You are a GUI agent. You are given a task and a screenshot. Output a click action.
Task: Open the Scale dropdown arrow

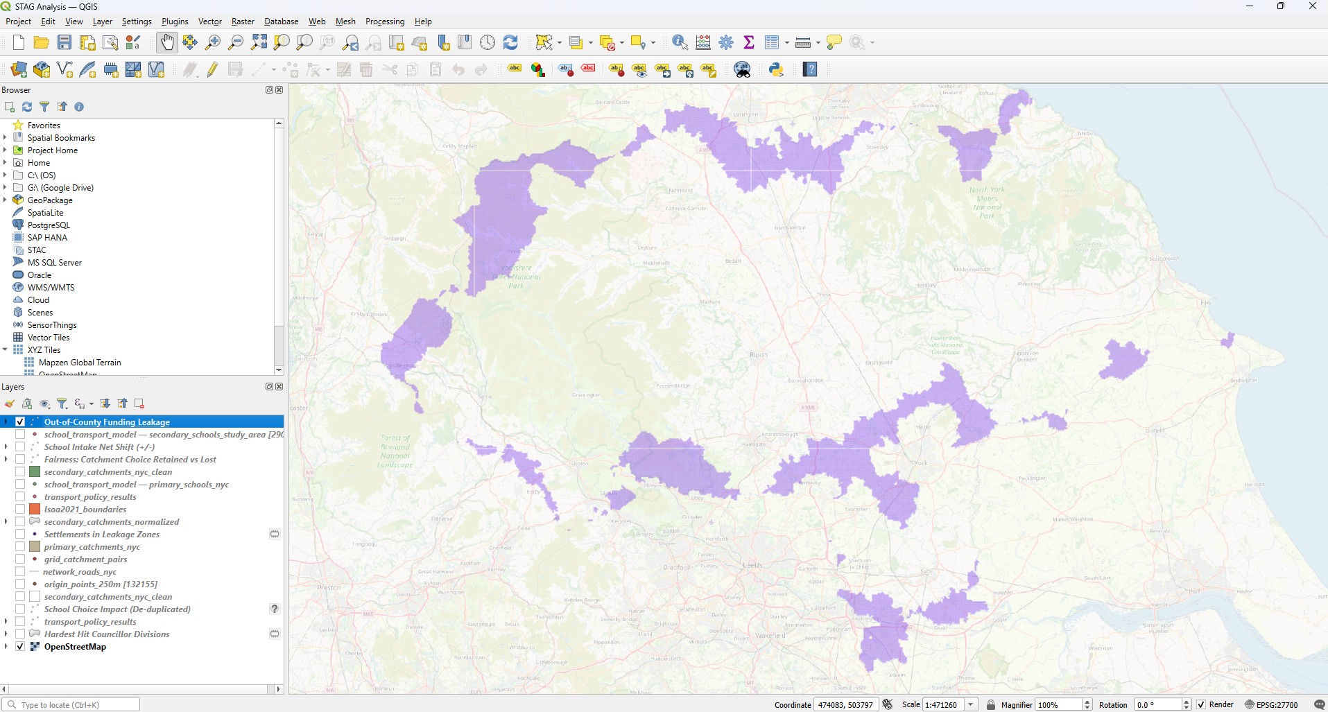tap(971, 704)
